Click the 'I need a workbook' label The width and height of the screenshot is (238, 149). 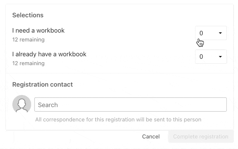click(38, 31)
